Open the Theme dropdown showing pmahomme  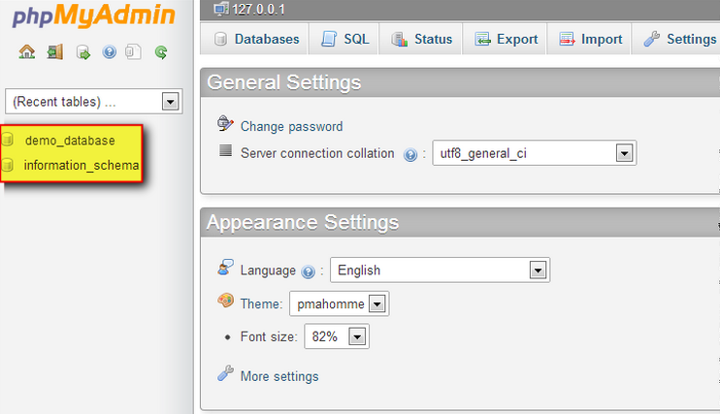point(377,304)
